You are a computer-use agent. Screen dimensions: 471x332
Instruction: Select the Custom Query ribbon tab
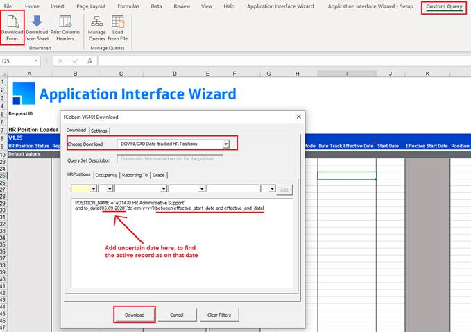444,7
